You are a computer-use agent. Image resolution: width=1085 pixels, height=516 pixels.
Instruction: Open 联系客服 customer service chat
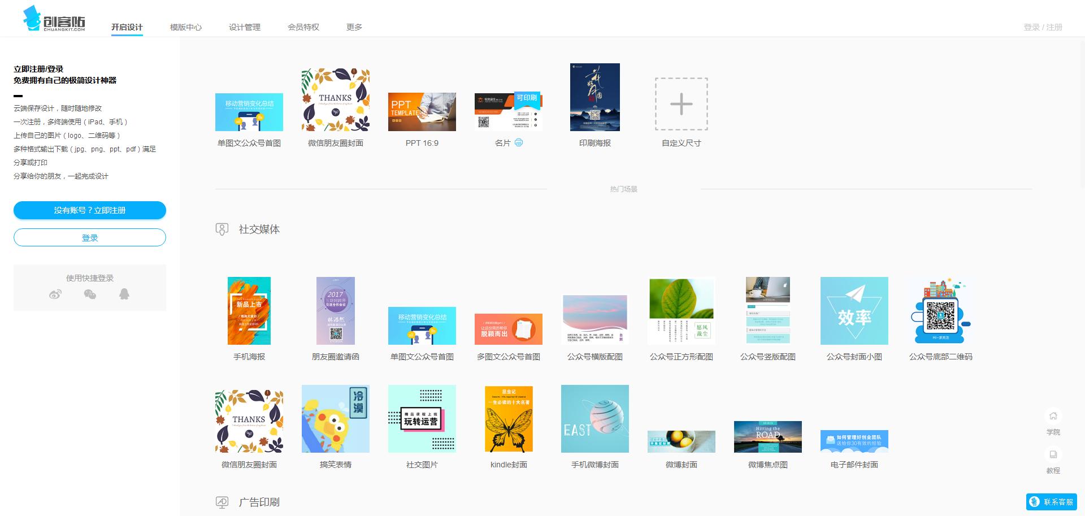pos(1052,501)
